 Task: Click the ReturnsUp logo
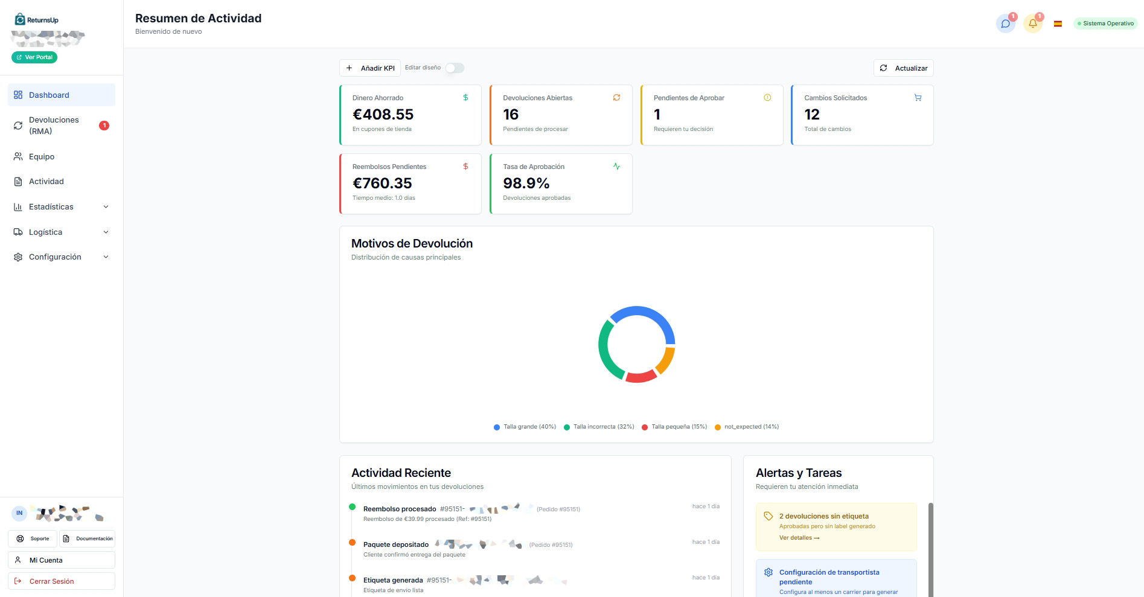pos(37,19)
